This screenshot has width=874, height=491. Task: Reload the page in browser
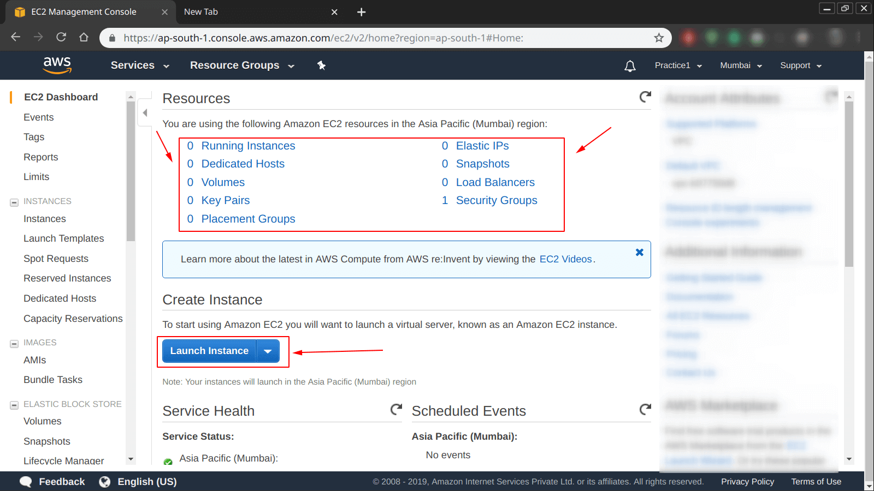coord(61,37)
